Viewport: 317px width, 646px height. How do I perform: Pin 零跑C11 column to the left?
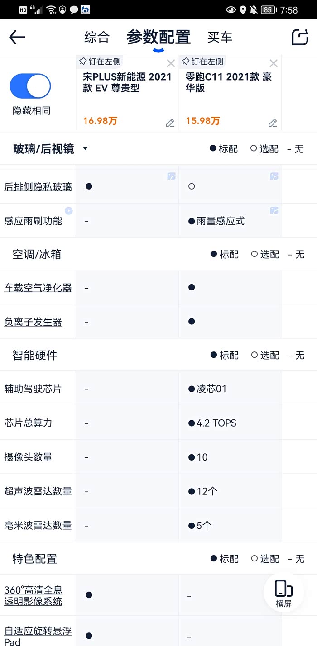202,62
